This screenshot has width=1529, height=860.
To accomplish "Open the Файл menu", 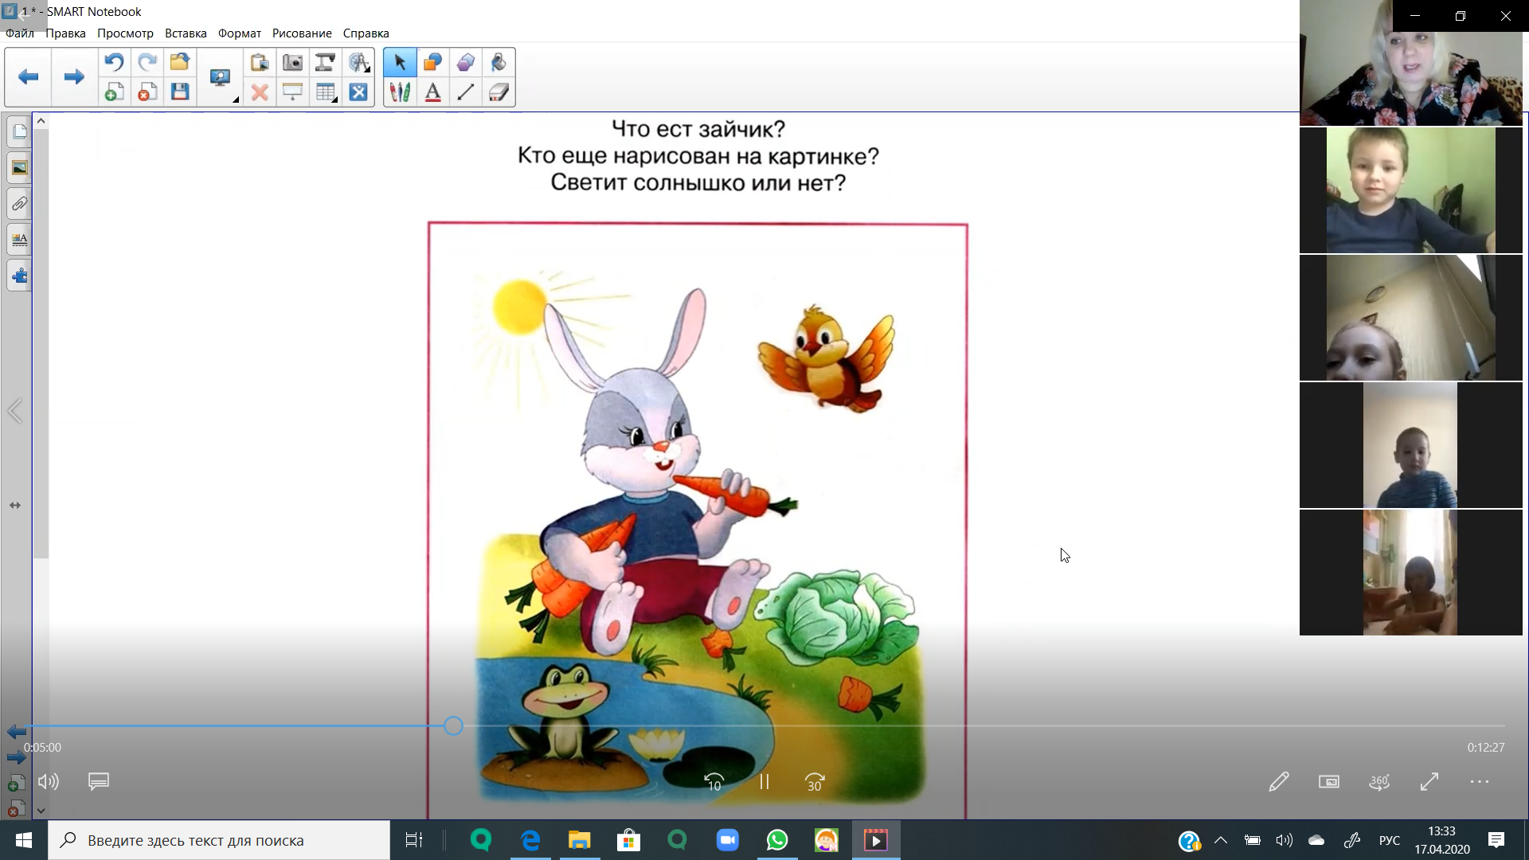I will [x=20, y=33].
